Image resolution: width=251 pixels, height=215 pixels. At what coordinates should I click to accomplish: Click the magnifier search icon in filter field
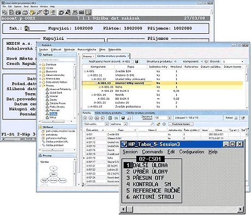tap(152, 124)
